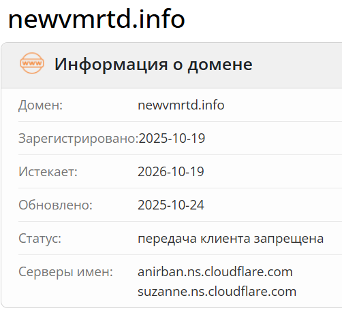Select domain value newvmrtd.info in table
Image resolution: width=342 pixels, height=319 pixels.
tap(181, 105)
